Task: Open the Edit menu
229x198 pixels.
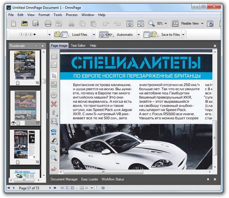Action: 20,15
